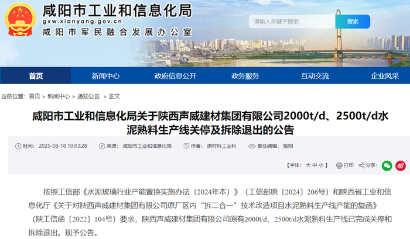Viewport: 410px width, 239px height.
Task: Set font size to 中
Action: tap(315, 165)
